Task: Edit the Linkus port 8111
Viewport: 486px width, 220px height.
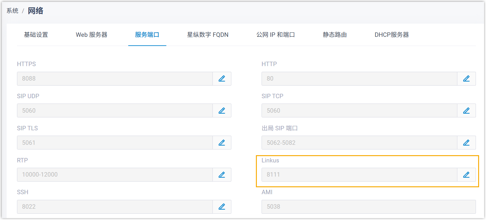Action: (466, 175)
